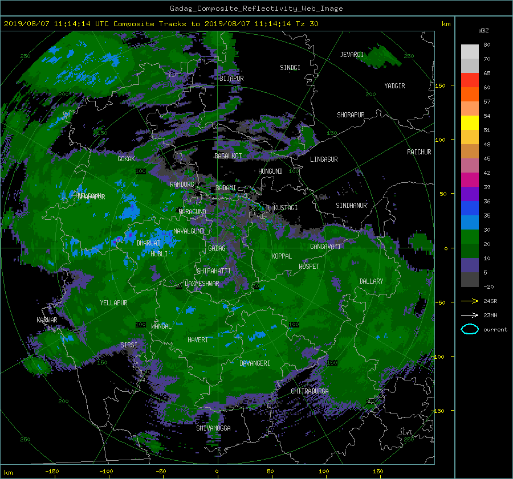Click the HANGAL city label
The width and height of the screenshot is (513, 479).
coord(161,326)
